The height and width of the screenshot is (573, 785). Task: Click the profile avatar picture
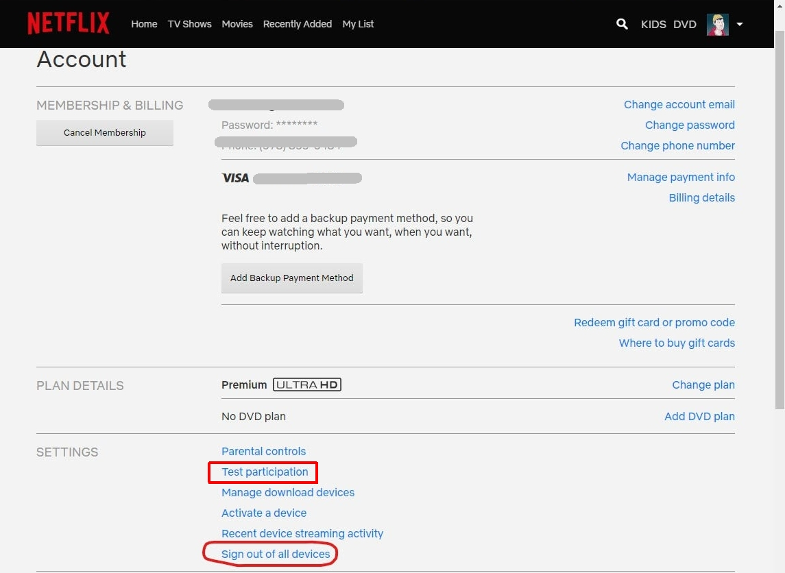pyautogui.click(x=717, y=24)
